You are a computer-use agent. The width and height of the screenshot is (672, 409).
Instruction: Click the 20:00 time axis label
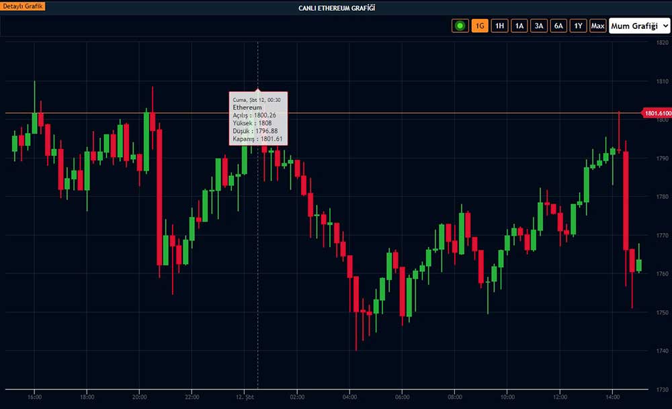(140, 397)
